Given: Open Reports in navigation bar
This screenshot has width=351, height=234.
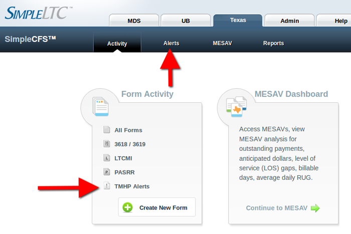Looking at the screenshot, I should coord(274,43).
